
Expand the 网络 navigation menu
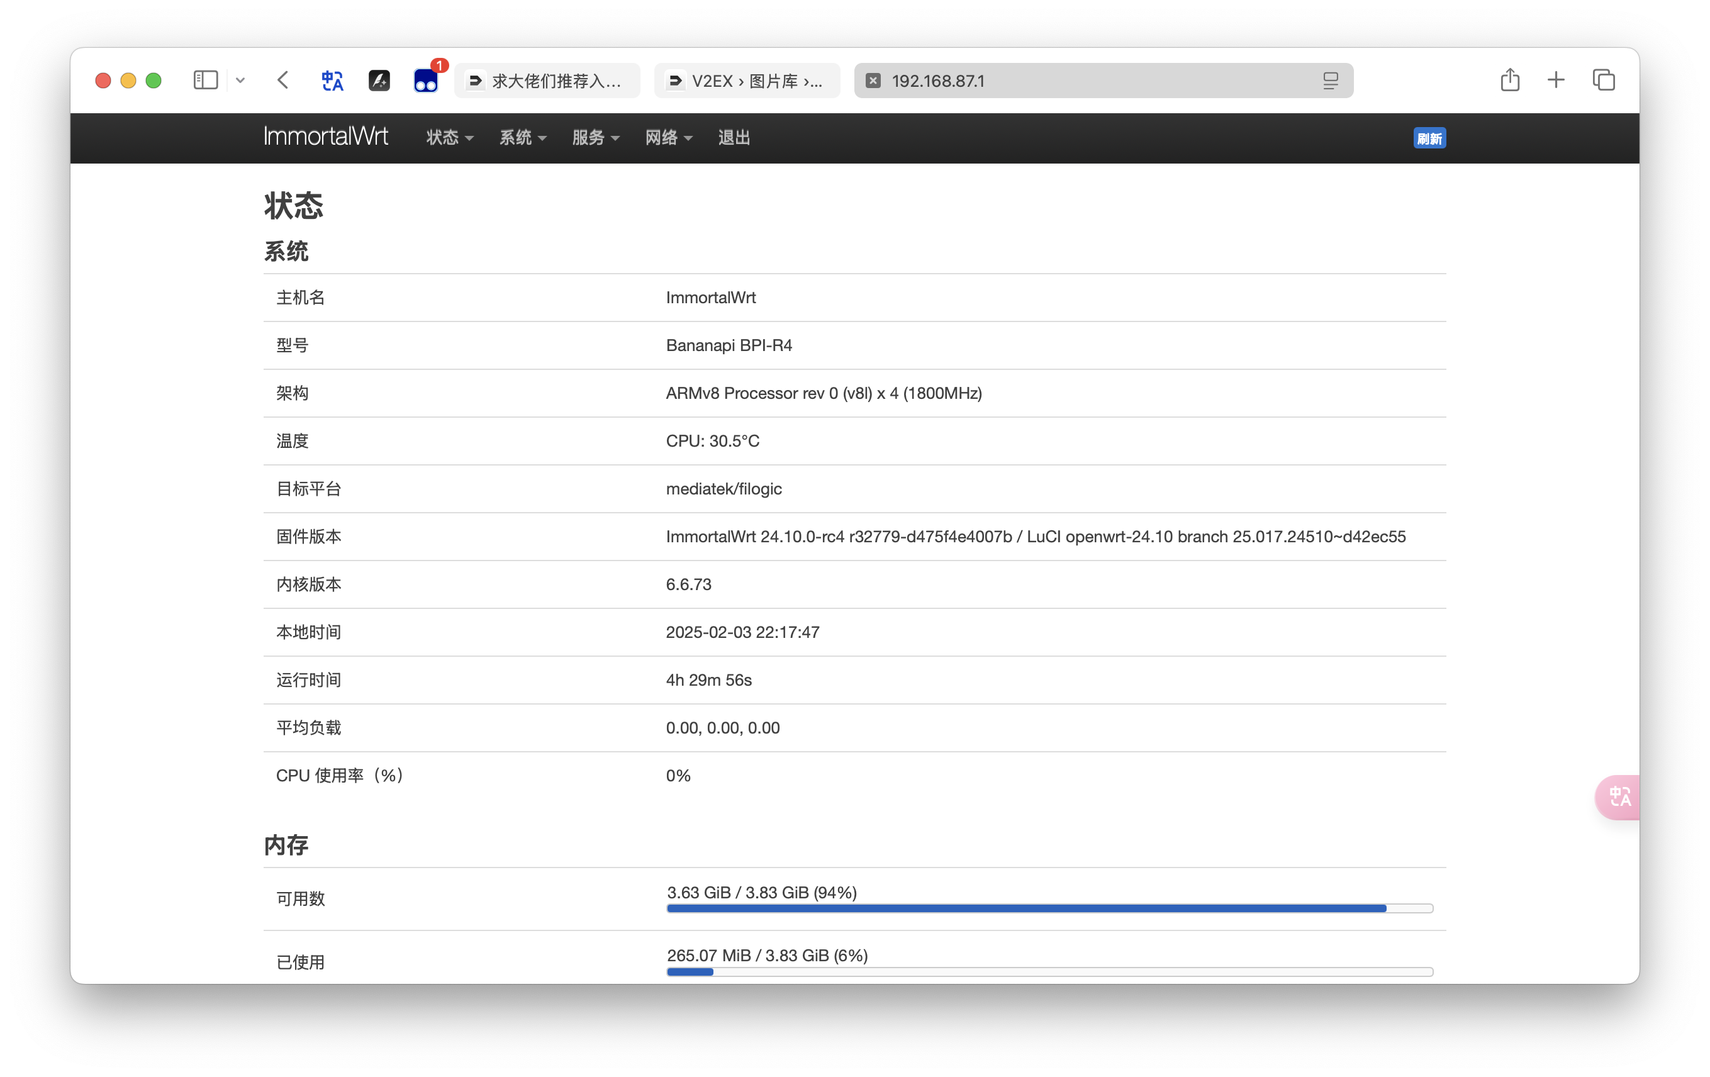coord(668,138)
